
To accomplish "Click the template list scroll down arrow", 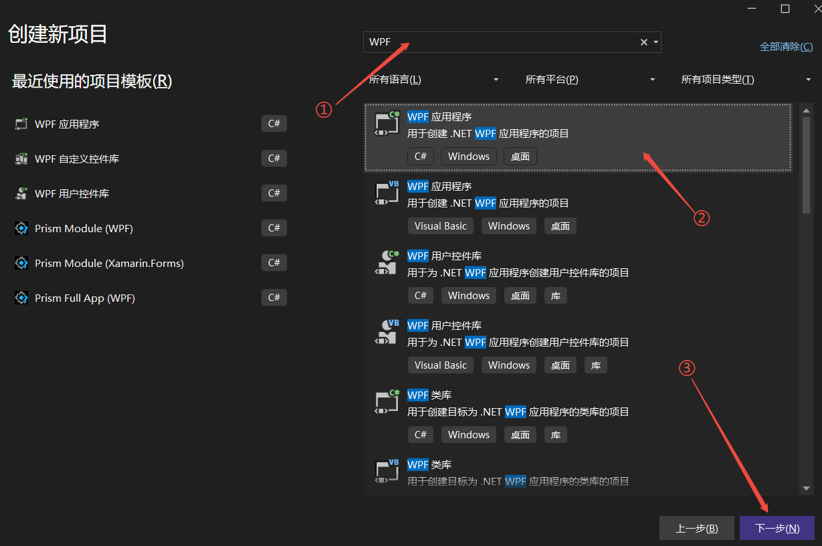I will pos(807,488).
